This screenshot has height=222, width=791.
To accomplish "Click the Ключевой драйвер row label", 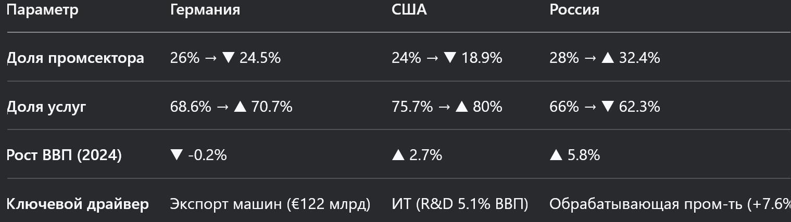I will point(78,204).
